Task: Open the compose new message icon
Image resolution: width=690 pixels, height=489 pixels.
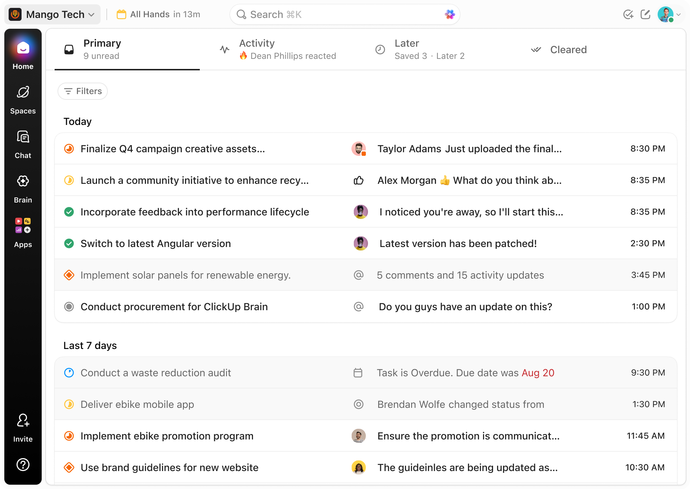Action: coord(645,14)
